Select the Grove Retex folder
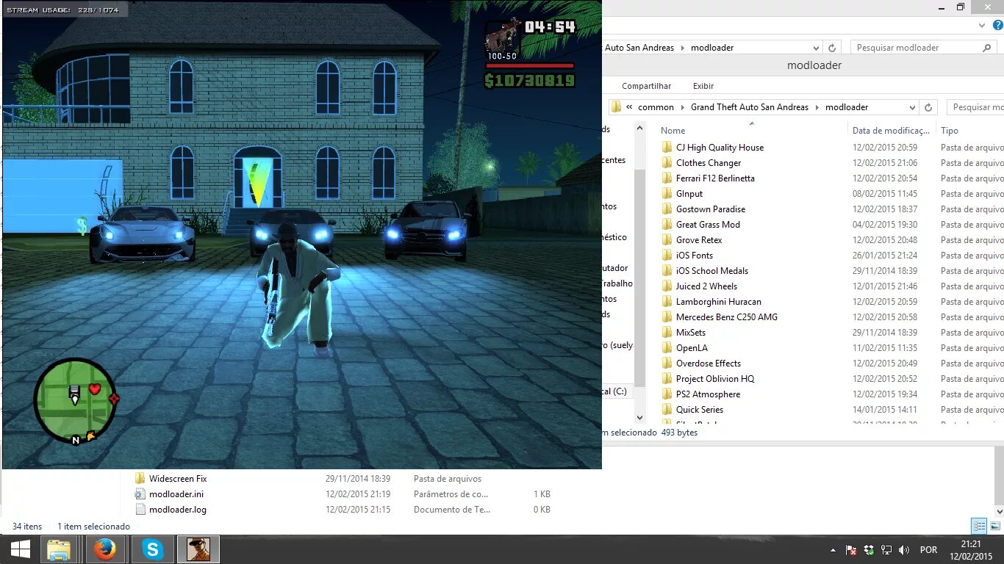 (699, 240)
